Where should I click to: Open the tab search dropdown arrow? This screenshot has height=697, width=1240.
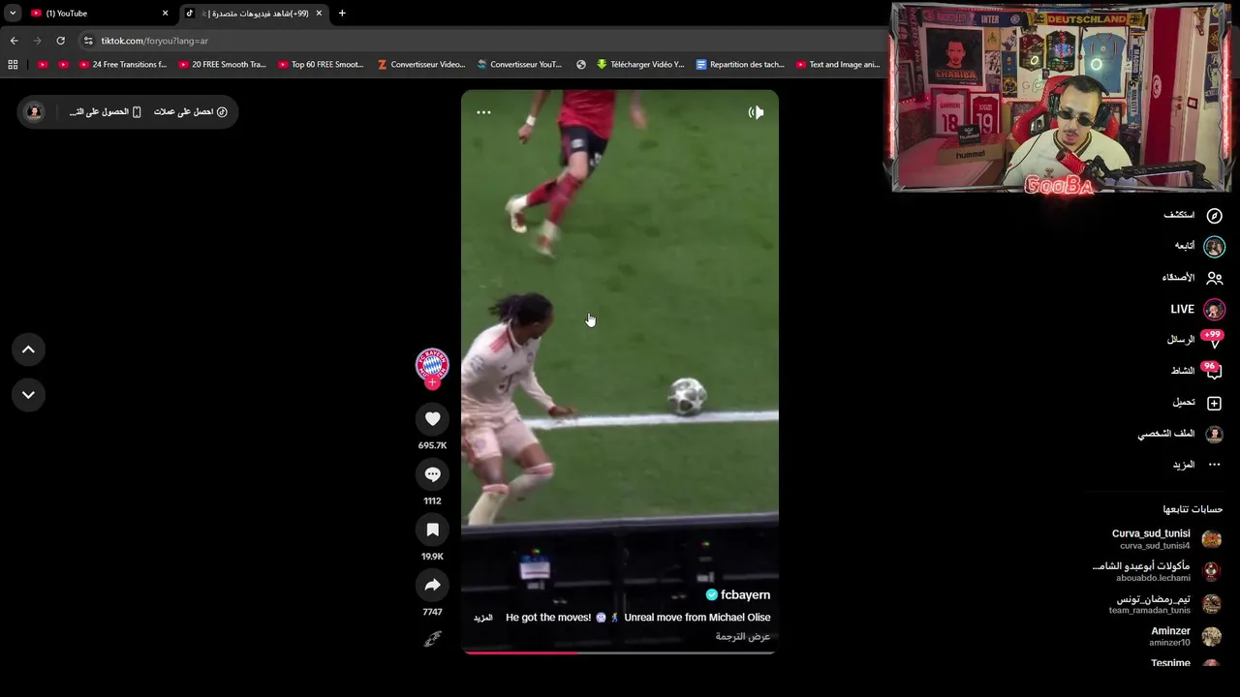click(x=13, y=14)
